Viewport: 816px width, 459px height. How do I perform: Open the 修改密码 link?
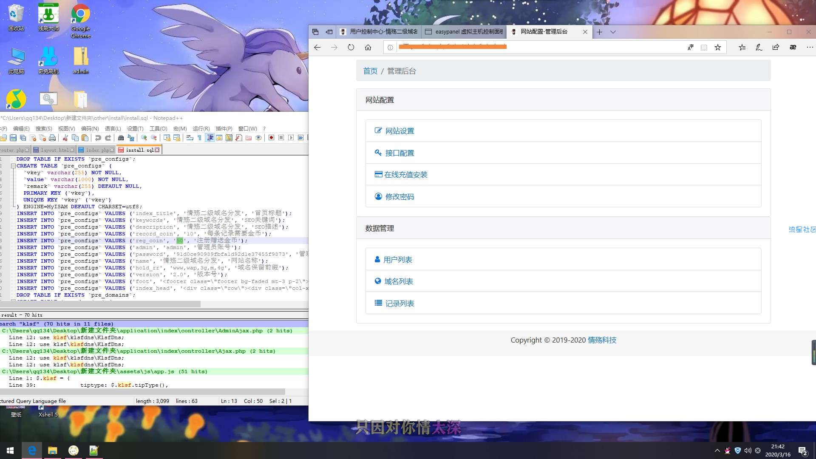coord(399,197)
